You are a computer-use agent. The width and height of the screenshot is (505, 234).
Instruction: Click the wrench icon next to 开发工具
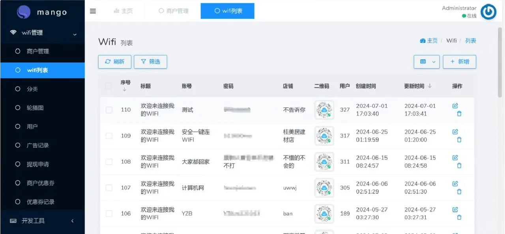14,221
